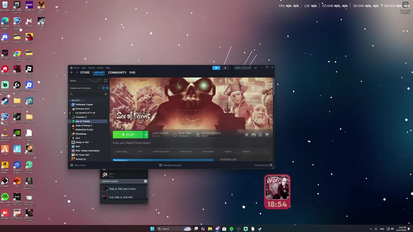Screen dimensions: 413x232
Task: Open the "CuZ, SDB_K, and FHD" group chat
Action: tap(124, 197)
